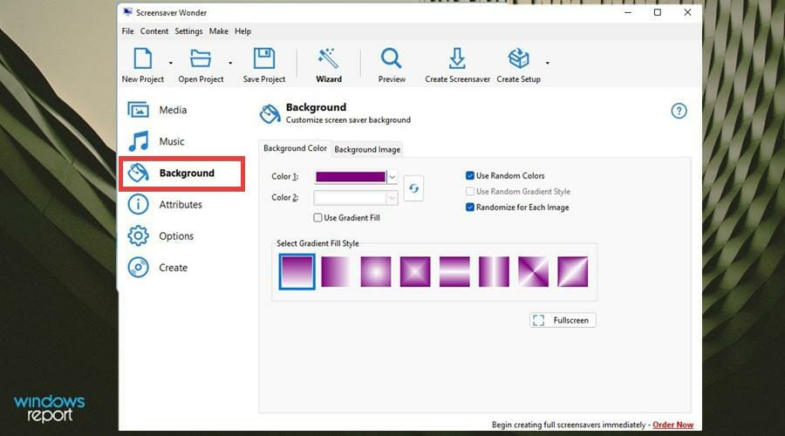
Task: Open the Content menu
Action: coord(154,31)
